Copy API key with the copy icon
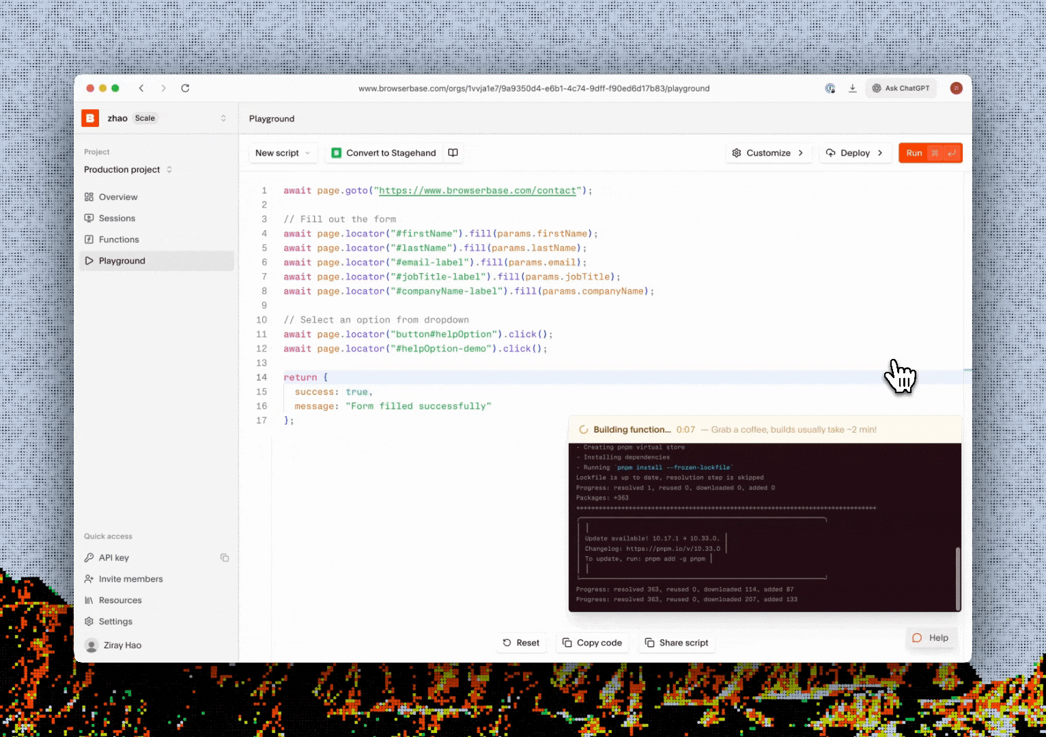The height and width of the screenshot is (737, 1046). [225, 558]
